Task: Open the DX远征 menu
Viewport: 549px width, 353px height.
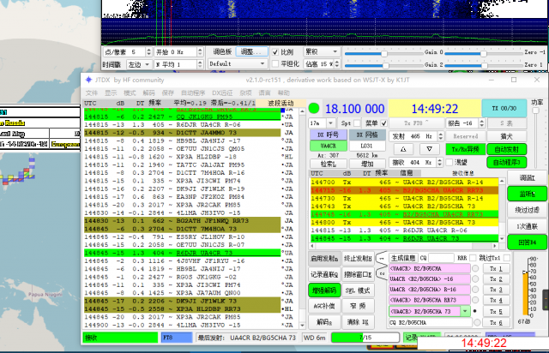Action: (222, 93)
